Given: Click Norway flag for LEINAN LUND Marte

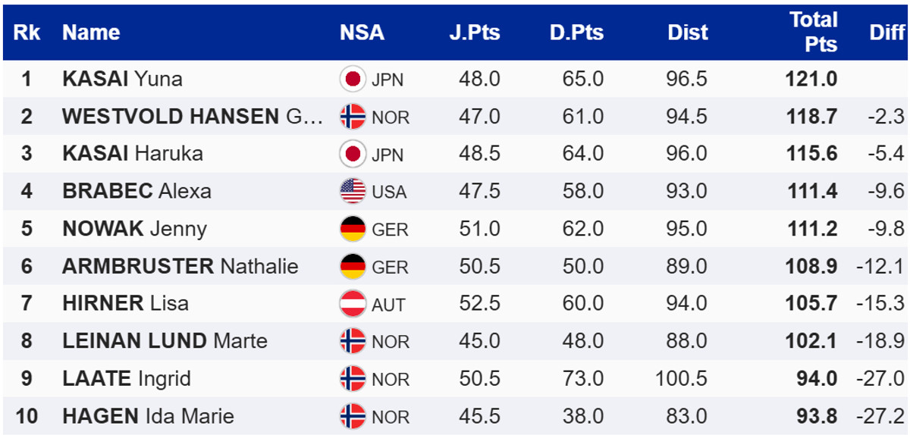Looking at the screenshot, I should pyautogui.click(x=353, y=341).
